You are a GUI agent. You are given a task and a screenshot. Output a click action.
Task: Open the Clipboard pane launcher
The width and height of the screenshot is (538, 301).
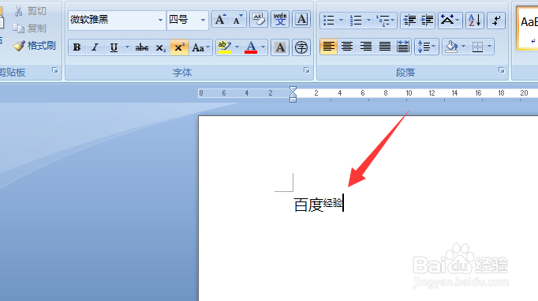click(x=55, y=70)
